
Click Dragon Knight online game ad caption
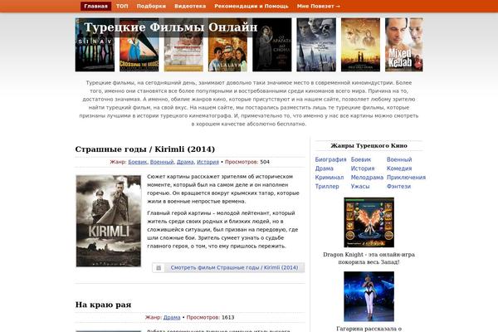[x=369, y=258]
